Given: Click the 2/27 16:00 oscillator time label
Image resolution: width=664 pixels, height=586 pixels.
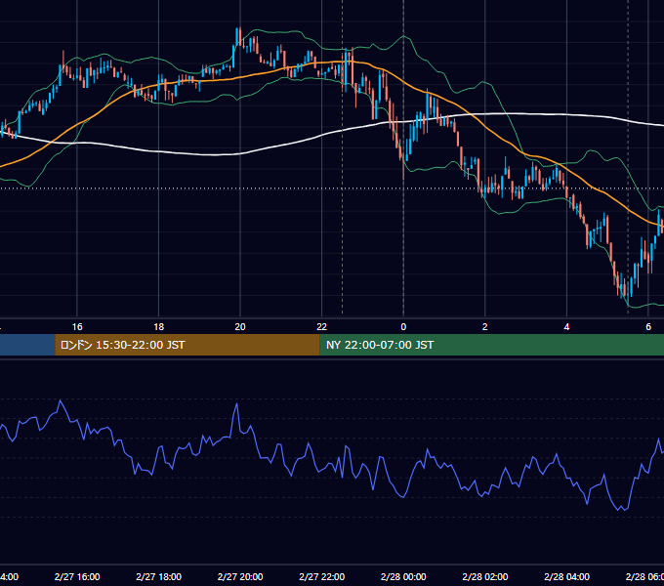Looking at the screenshot, I should coord(77,576).
